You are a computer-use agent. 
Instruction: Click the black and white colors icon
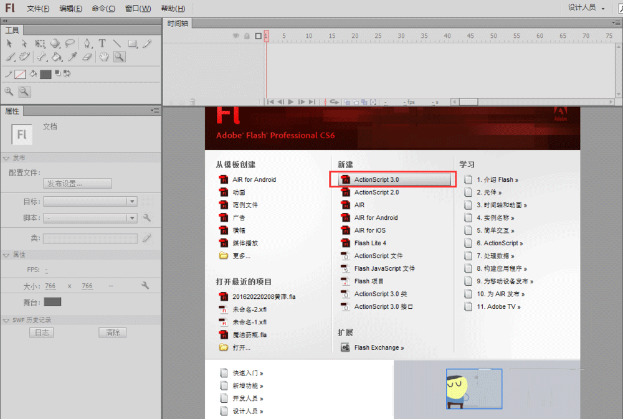coord(57,73)
